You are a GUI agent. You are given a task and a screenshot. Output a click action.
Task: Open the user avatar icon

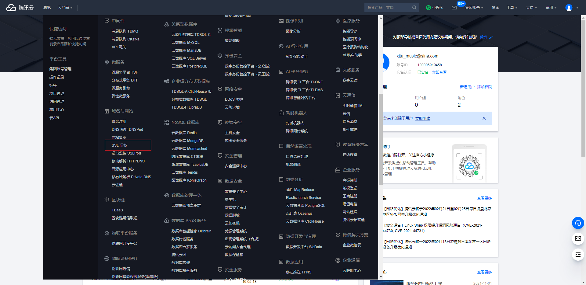(x=569, y=8)
